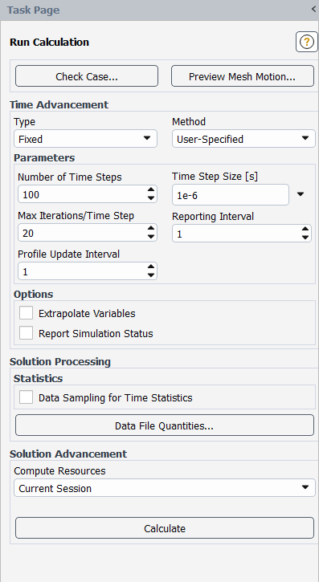This screenshot has height=582, width=319.
Task: Open the help question mark icon
Action: tap(306, 42)
